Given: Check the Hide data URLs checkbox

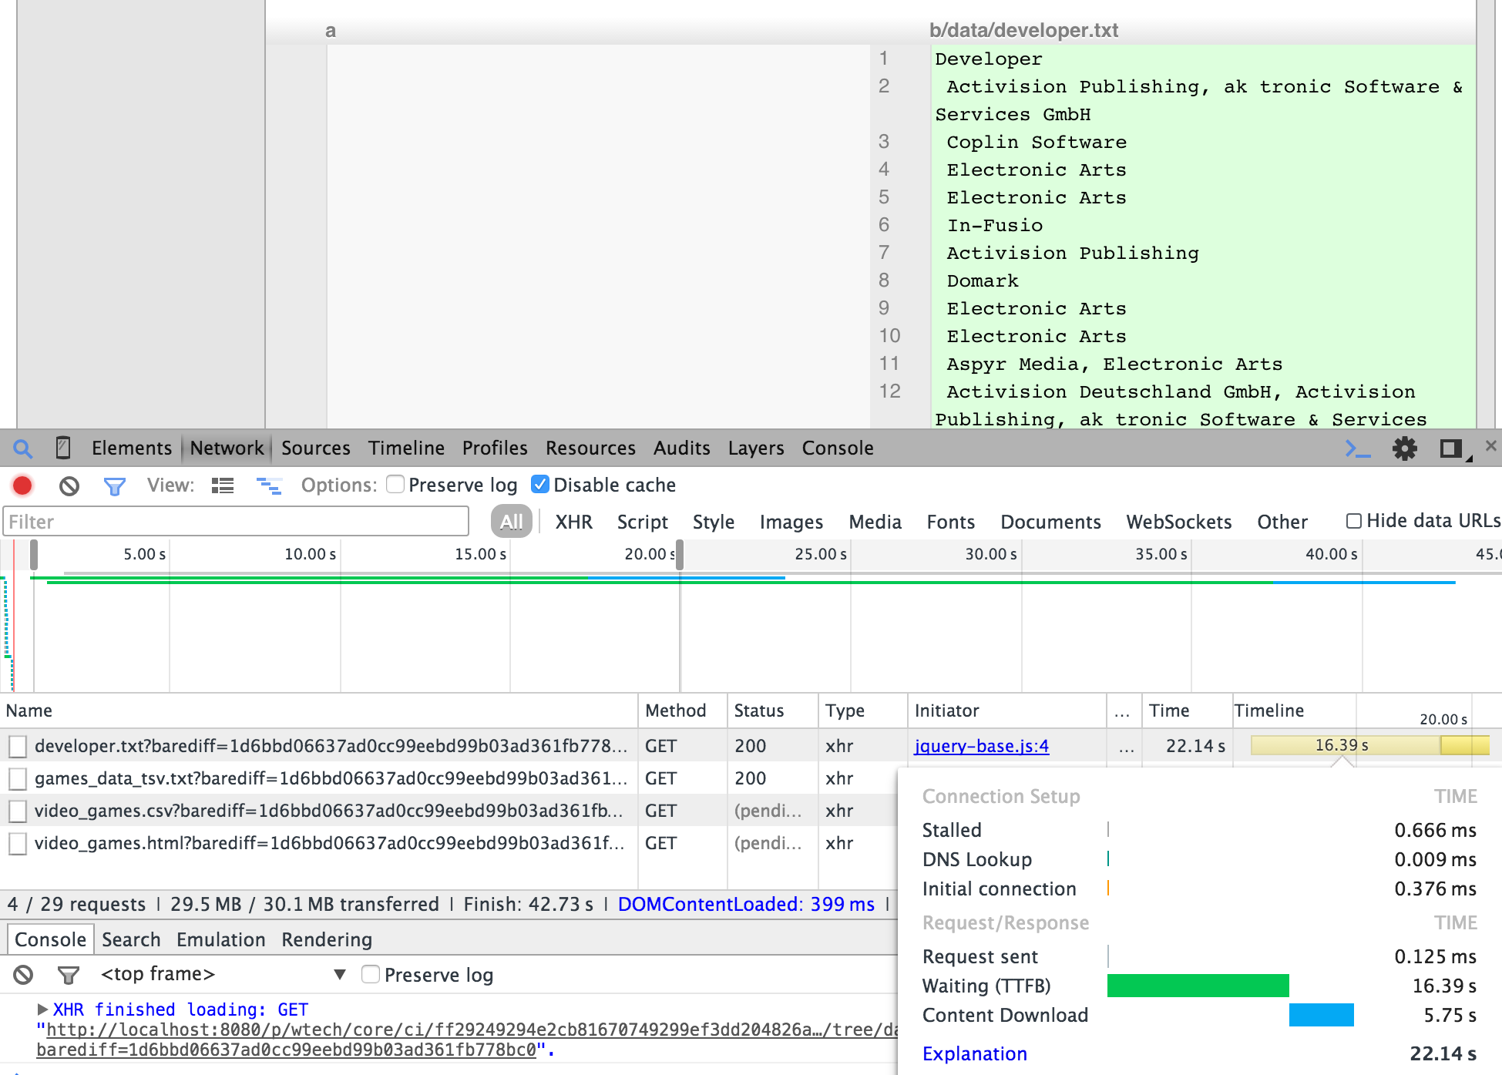Looking at the screenshot, I should pos(1353,521).
